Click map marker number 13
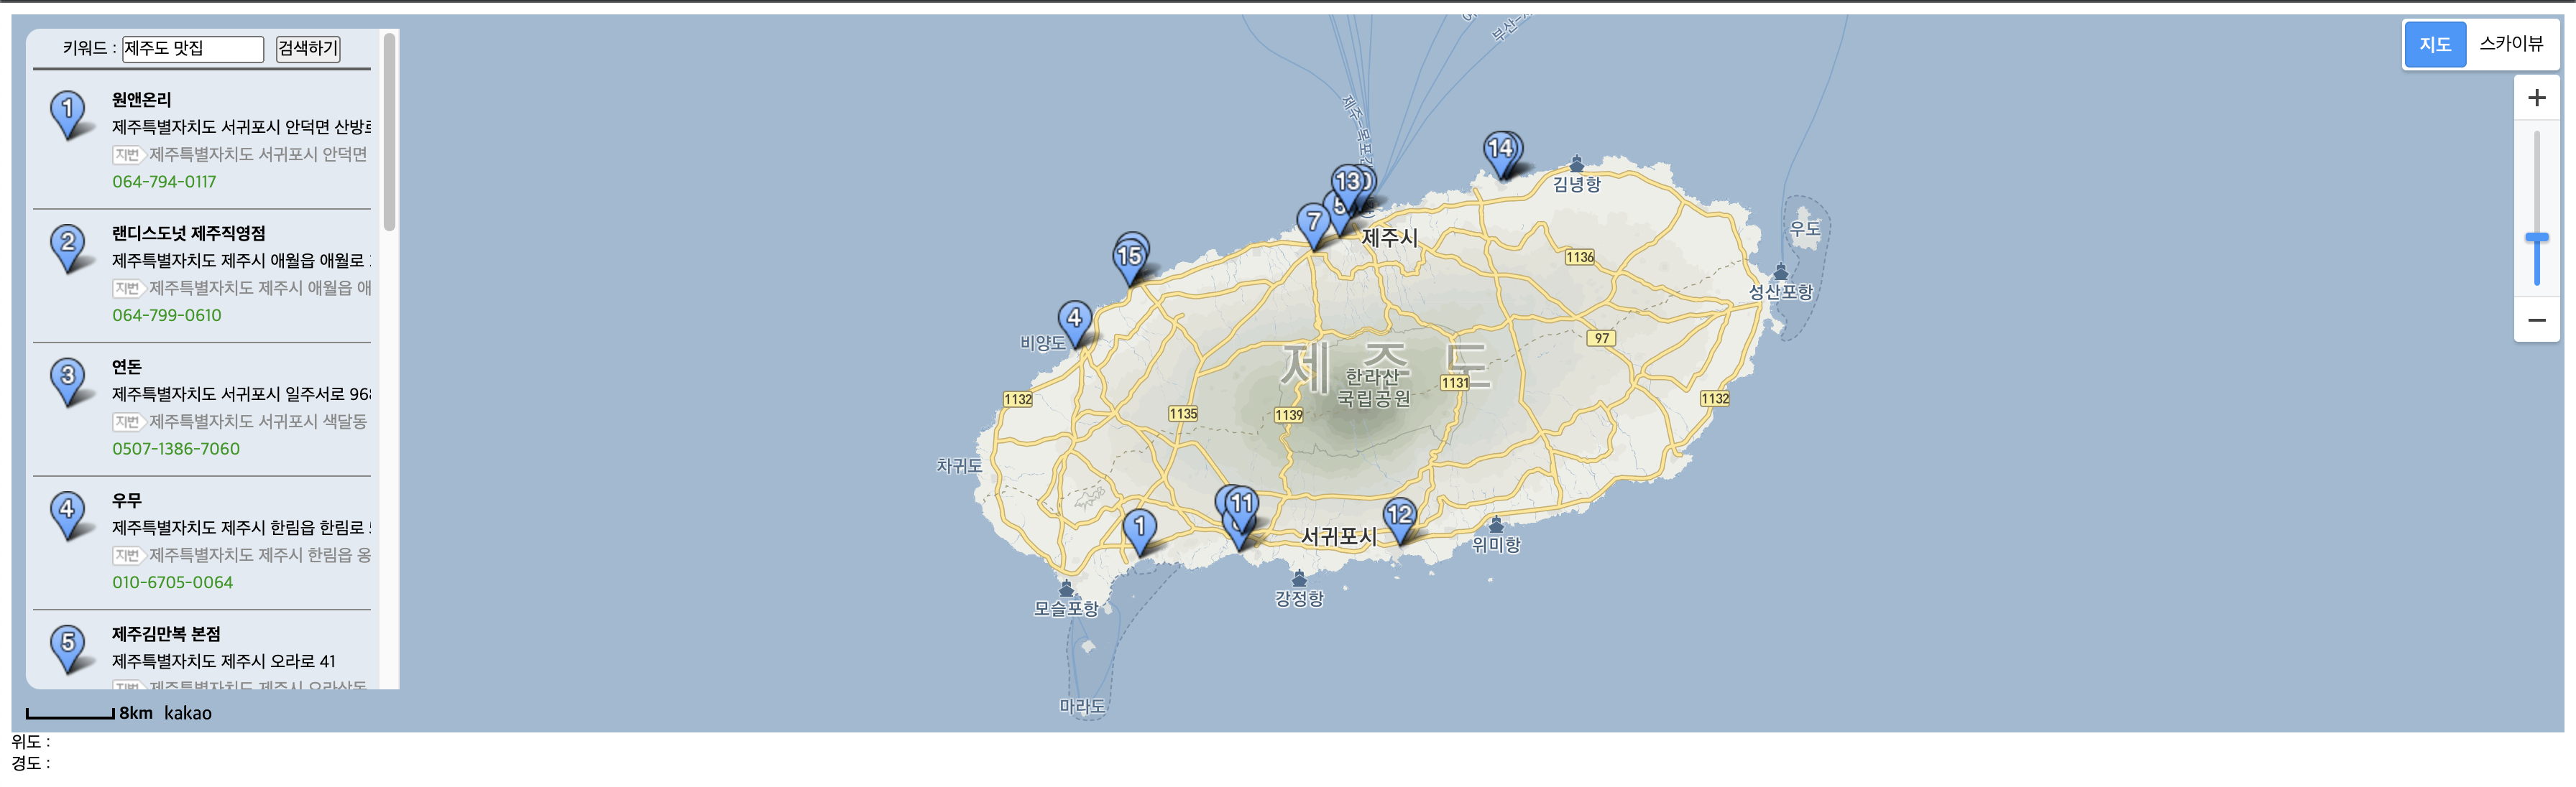Image resolution: width=2576 pixels, height=787 pixels. 1347,182
